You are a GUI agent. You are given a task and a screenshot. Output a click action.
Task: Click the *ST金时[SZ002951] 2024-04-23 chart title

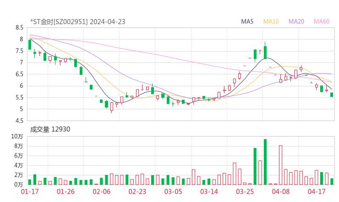pyautogui.click(x=78, y=22)
